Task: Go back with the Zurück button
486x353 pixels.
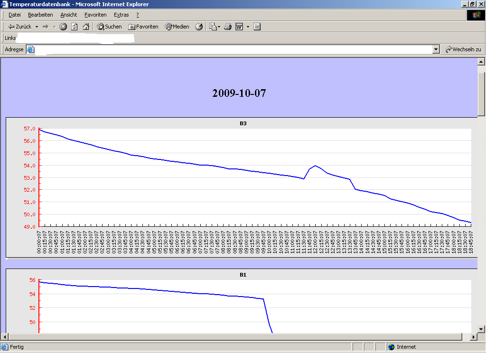Action: 19,27
